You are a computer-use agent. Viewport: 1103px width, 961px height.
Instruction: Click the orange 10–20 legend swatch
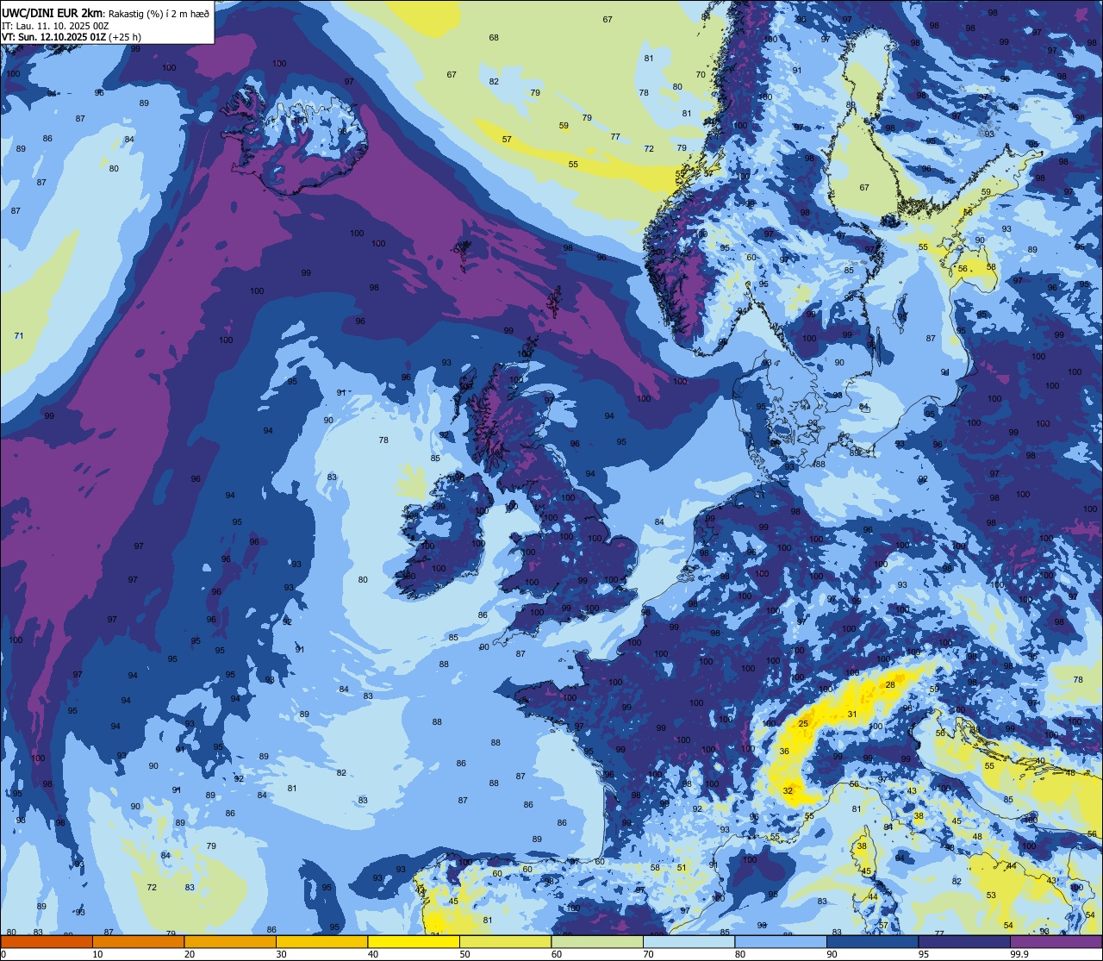[138, 941]
